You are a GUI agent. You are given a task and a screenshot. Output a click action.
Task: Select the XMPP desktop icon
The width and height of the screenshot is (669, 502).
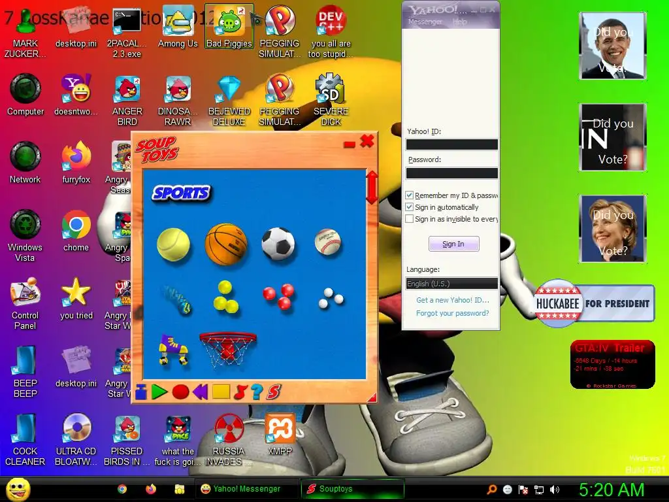tap(280, 435)
